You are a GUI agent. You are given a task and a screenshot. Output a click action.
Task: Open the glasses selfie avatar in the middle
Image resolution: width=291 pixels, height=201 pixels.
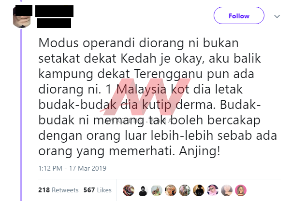pos(171,190)
